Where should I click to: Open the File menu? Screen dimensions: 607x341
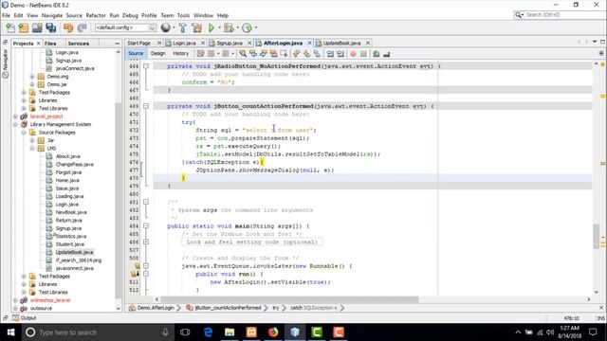click(x=6, y=15)
